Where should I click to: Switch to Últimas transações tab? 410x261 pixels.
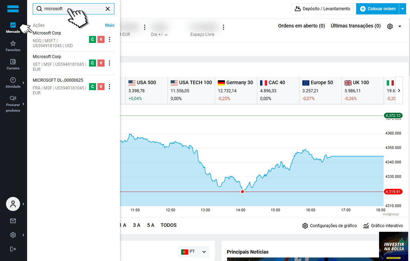click(x=355, y=26)
